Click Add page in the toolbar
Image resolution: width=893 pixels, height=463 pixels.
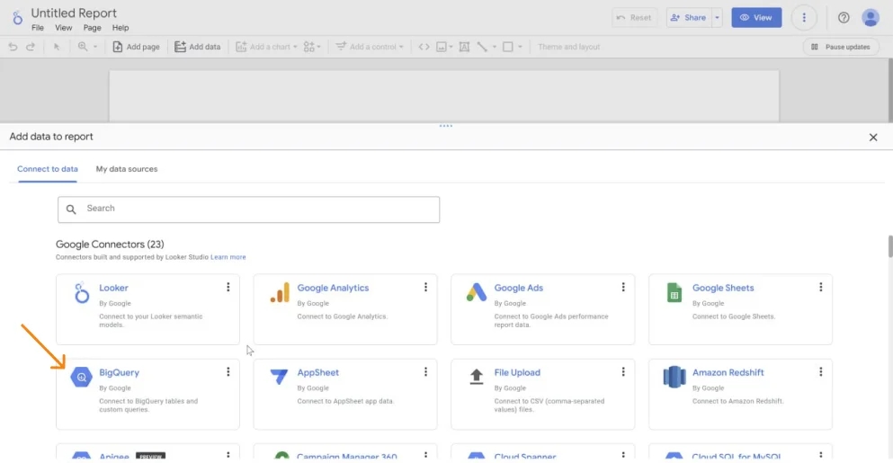136,47
